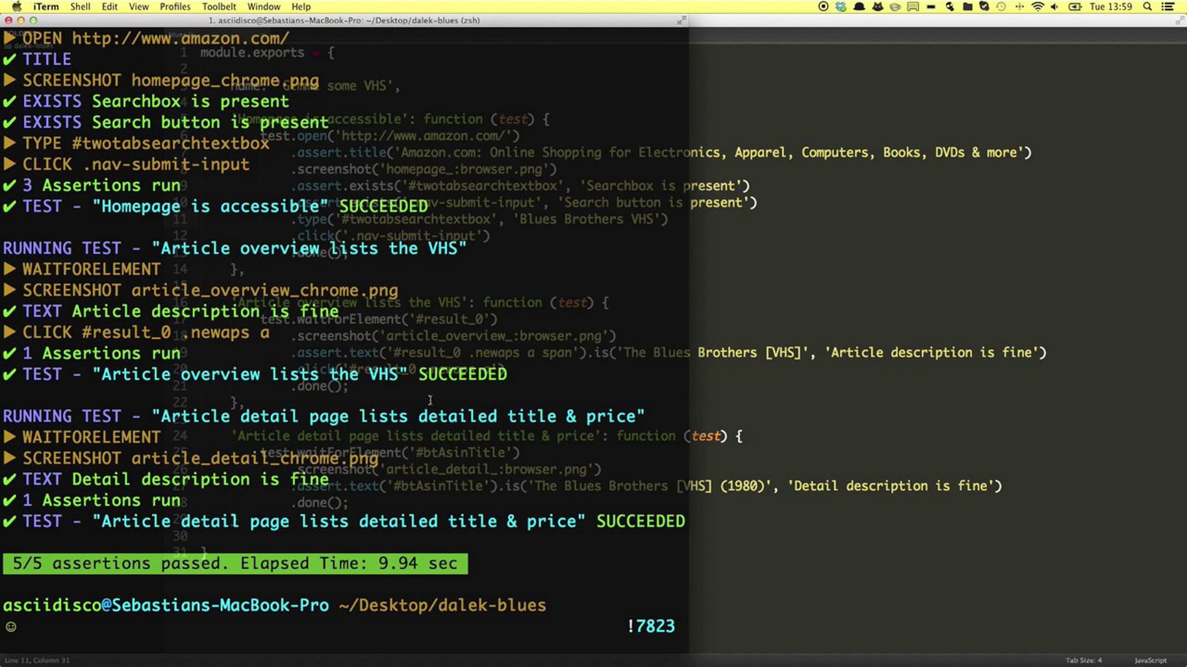Open the Edit menu
Screen dimensions: 1187x667
109,6
